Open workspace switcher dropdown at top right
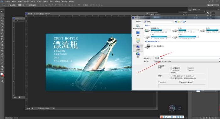 pos(213,5)
